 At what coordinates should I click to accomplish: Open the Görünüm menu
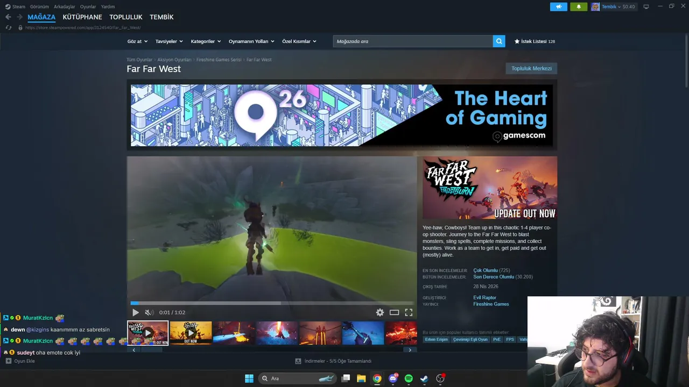pyautogui.click(x=39, y=6)
